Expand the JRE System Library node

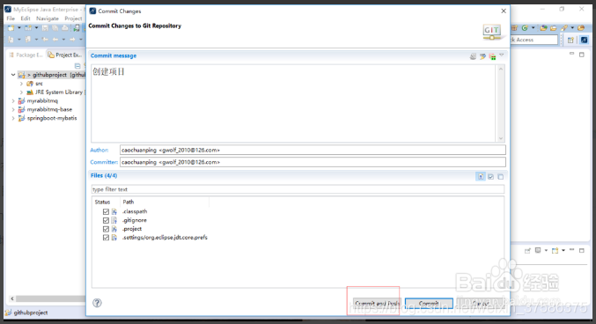pos(21,92)
